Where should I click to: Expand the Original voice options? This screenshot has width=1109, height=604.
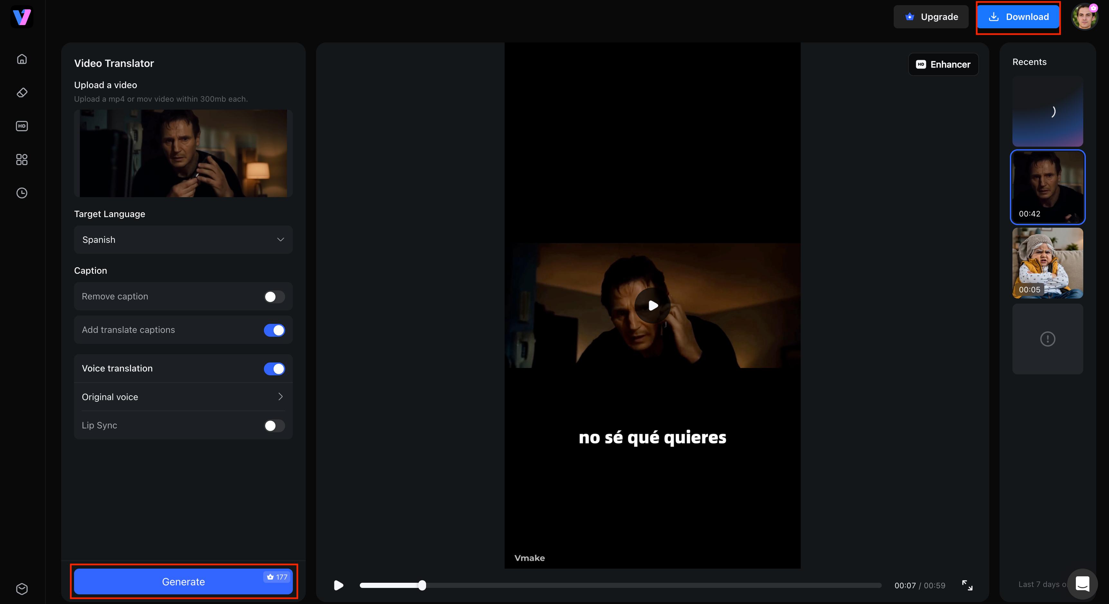pos(183,397)
